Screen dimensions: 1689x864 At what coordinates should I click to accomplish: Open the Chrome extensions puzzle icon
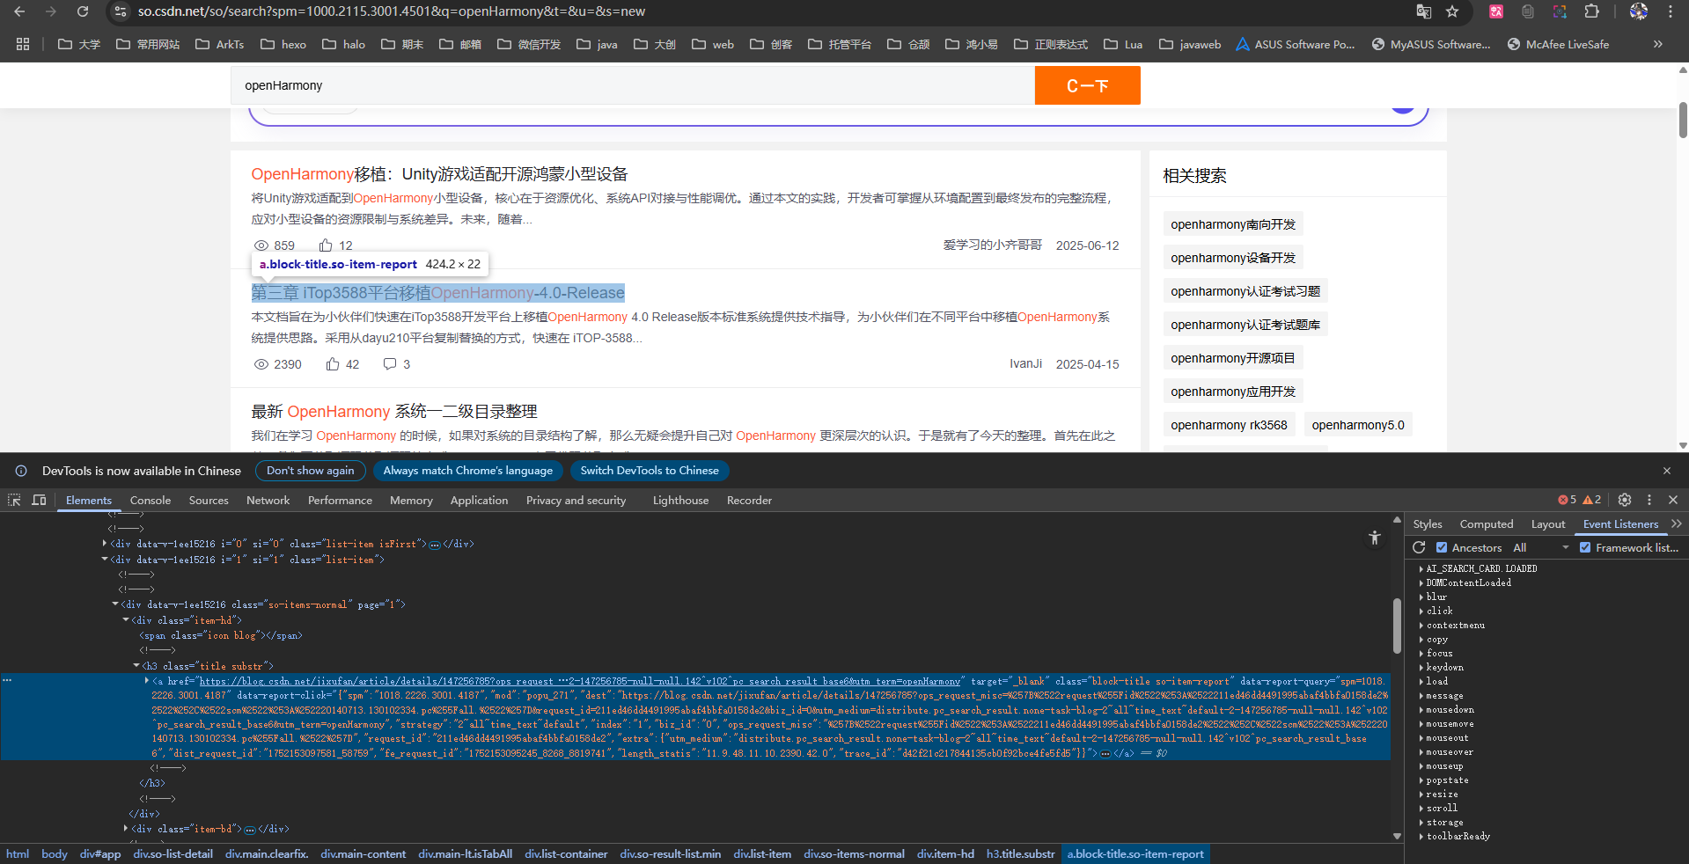tap(1591, 11)
